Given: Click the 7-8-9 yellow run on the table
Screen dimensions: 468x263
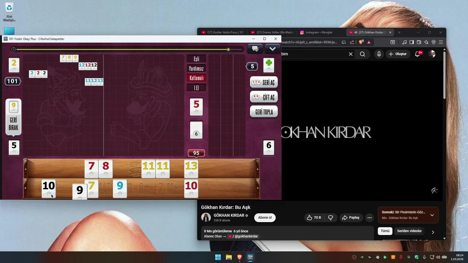Looking at the screenshot, I should [x=69, y=58].
